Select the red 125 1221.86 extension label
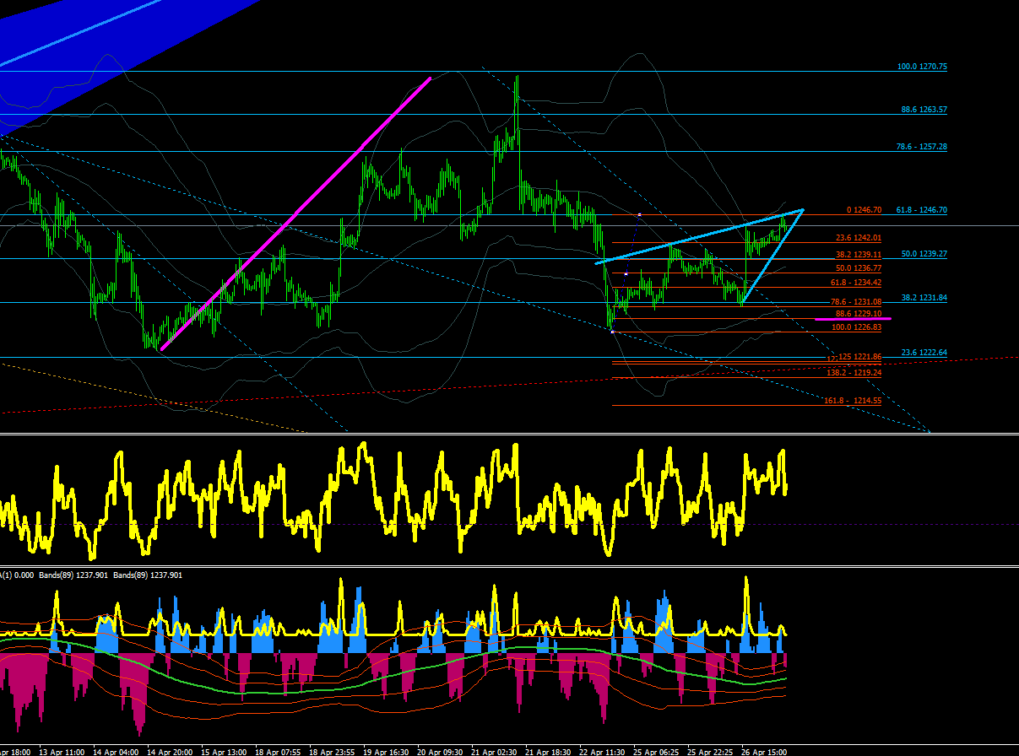Viewport: 1019px width, 756px height. click(860, 357)
